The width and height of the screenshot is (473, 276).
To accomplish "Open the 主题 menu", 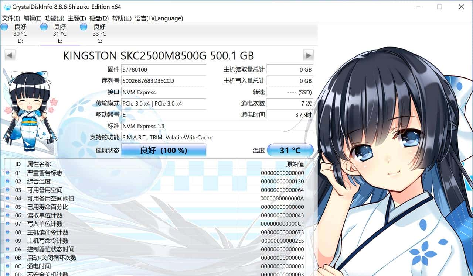I will 77,18.
